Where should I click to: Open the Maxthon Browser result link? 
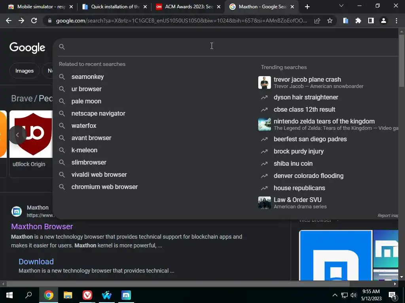click(x=42, y=226)
